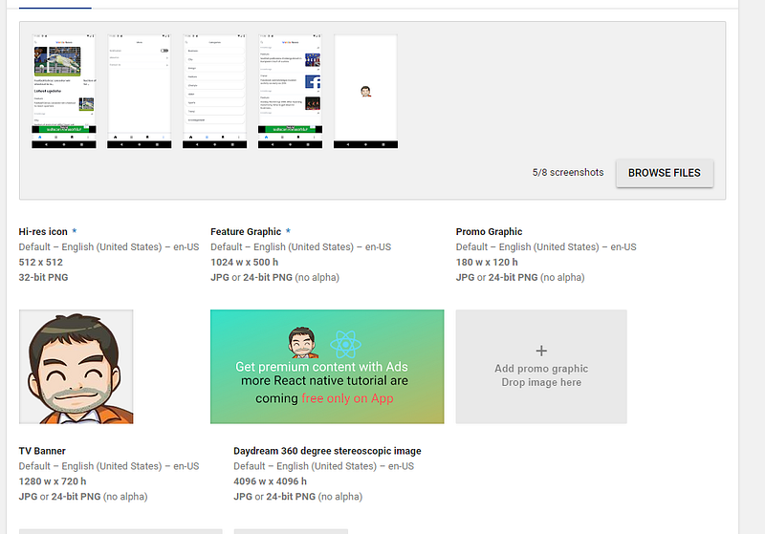Click the 5/8 screenshots counter text
The image size is (765, 534).
coord(568,173)
